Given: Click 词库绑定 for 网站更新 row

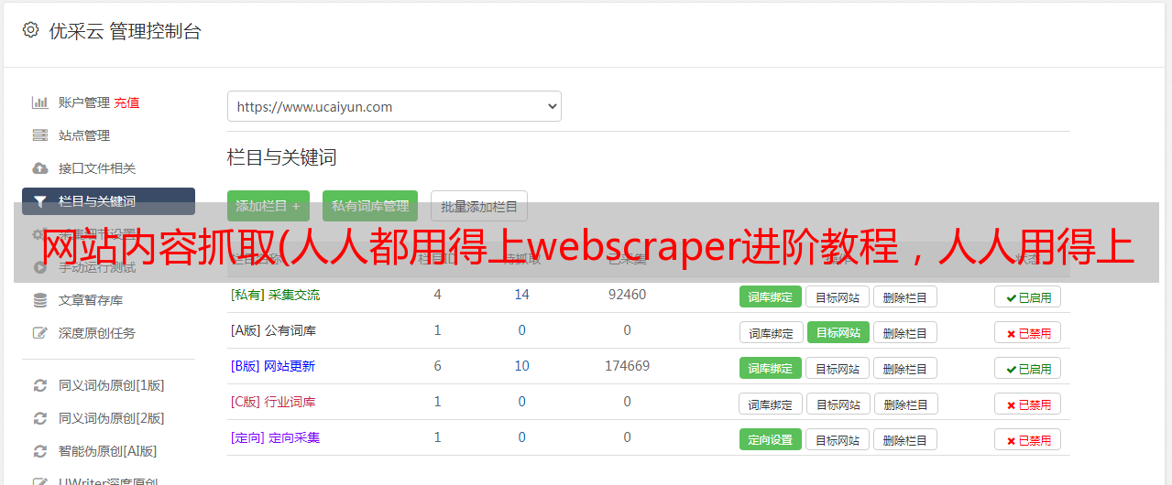Looking at the screenshot, I should click(x=771, y=368).
